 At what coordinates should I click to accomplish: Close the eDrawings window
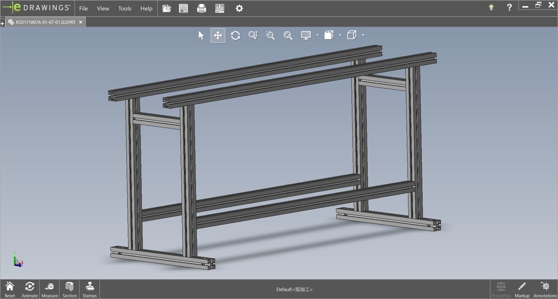coord(551,5)
